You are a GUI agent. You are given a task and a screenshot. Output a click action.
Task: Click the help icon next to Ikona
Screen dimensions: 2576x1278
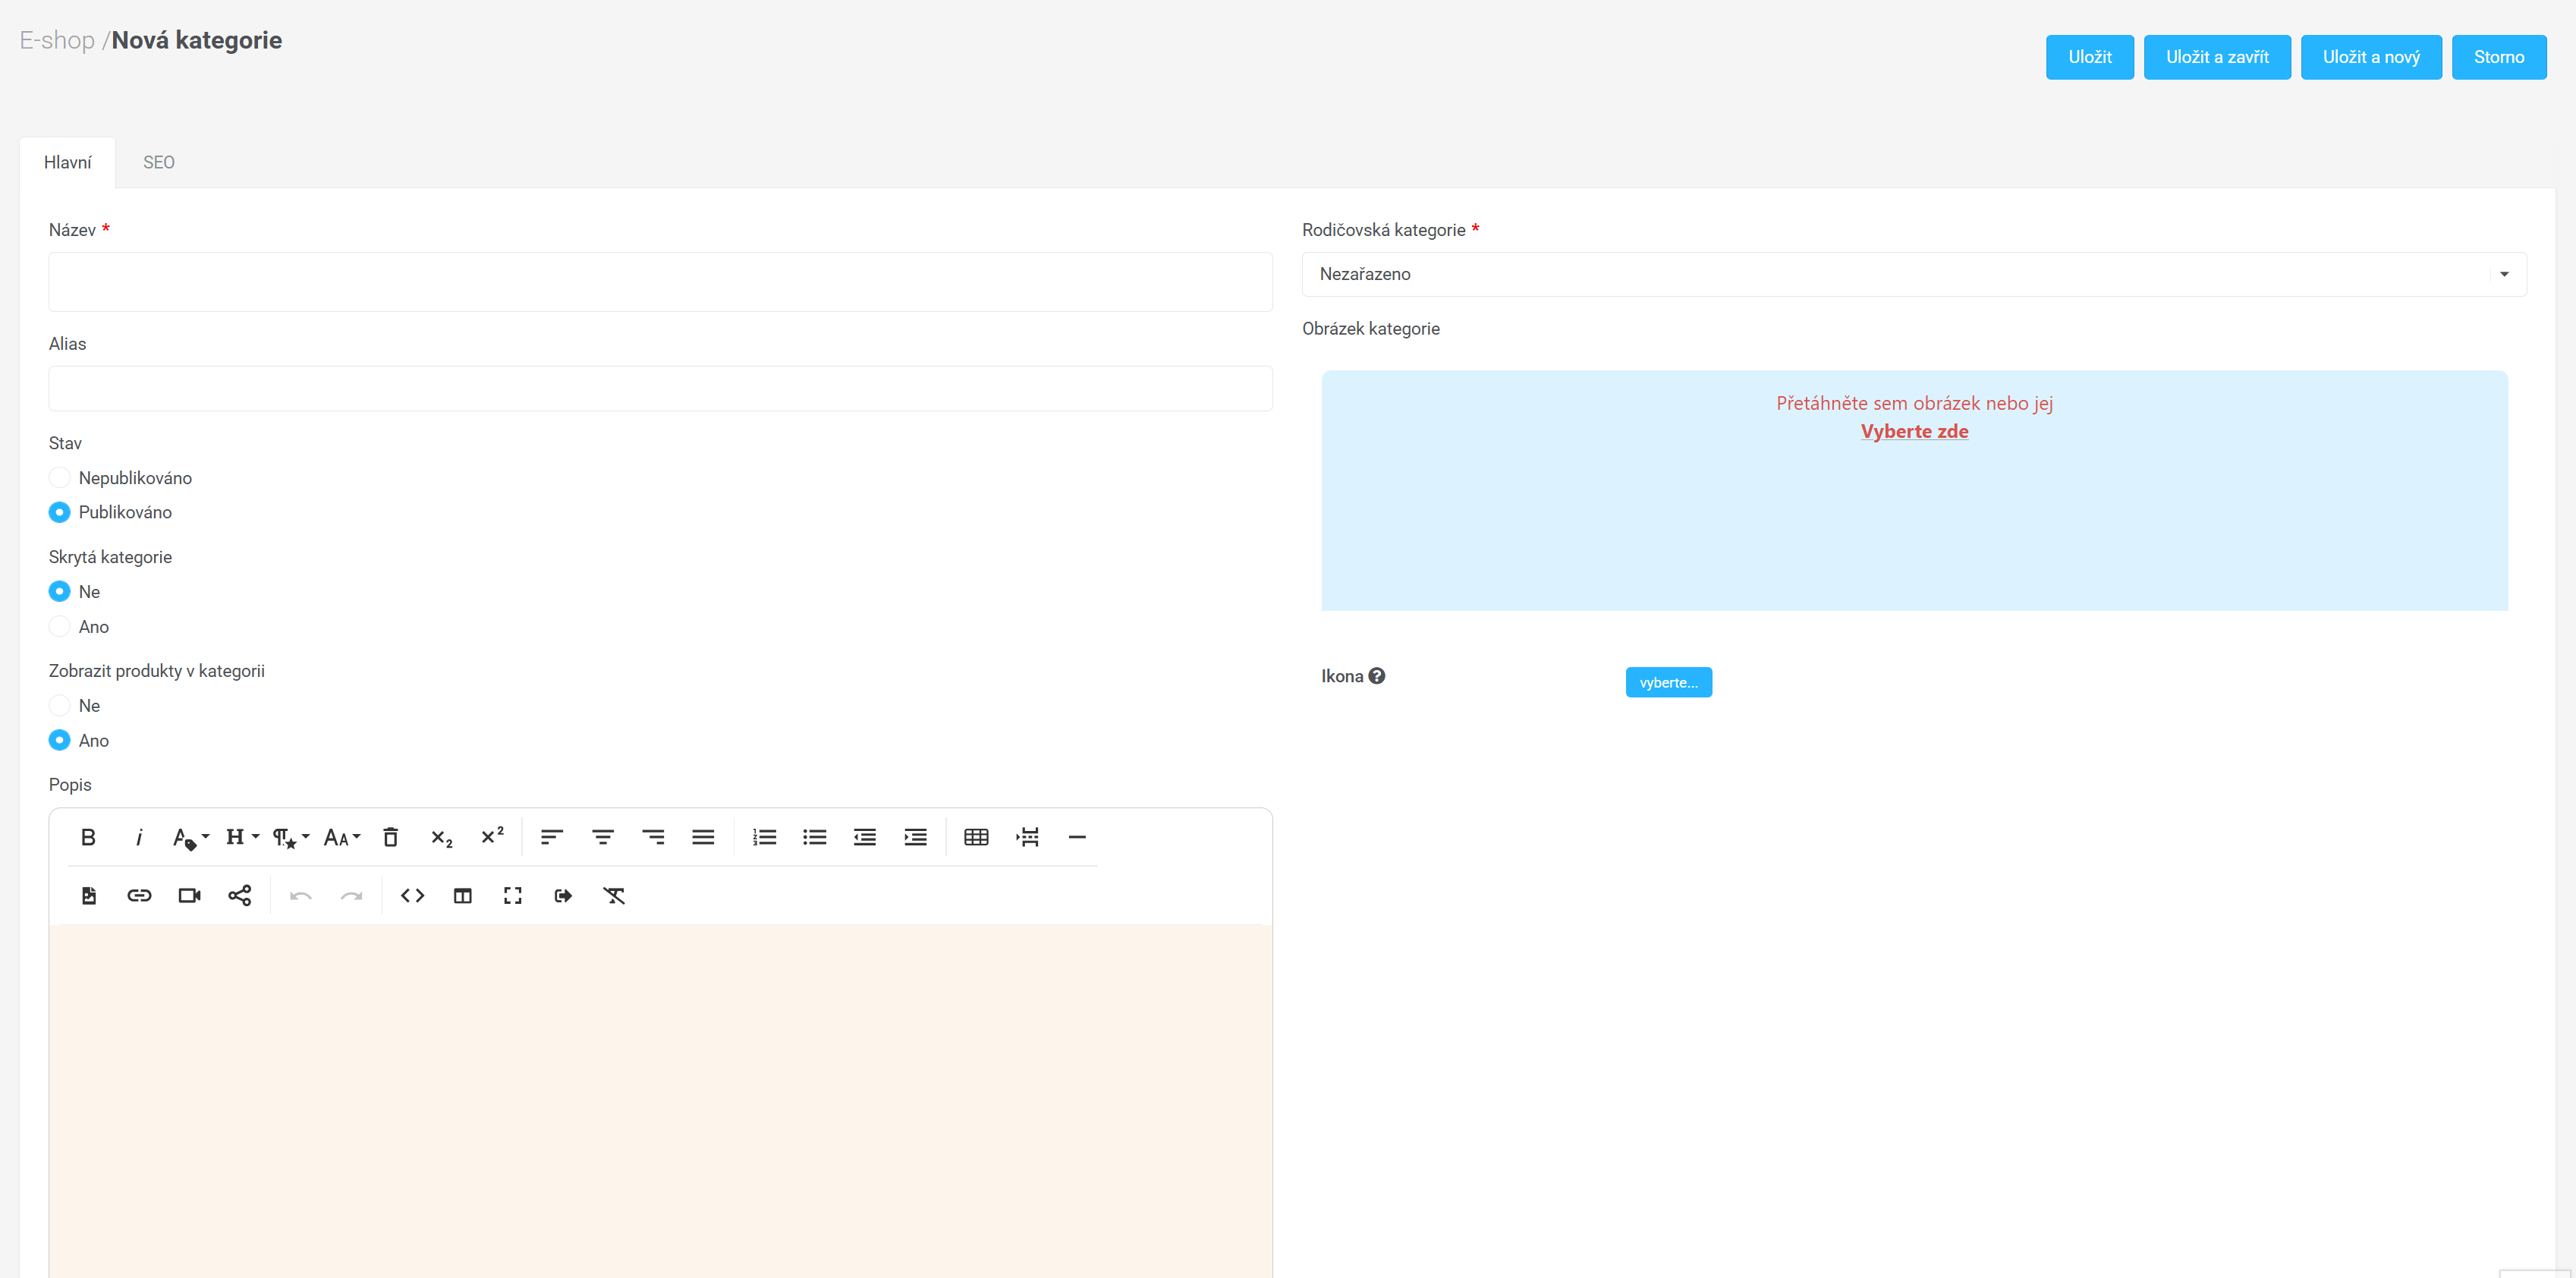(x=1377, y=676)
